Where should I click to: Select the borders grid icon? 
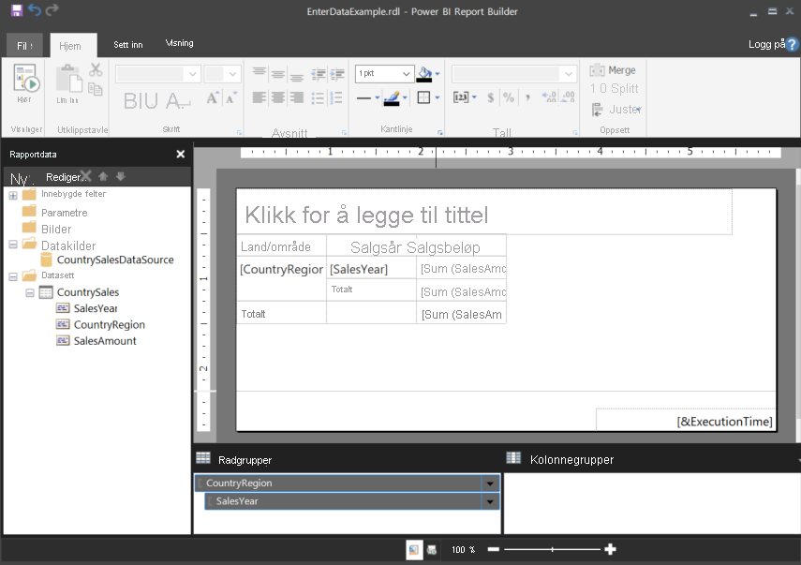point(423,97)
